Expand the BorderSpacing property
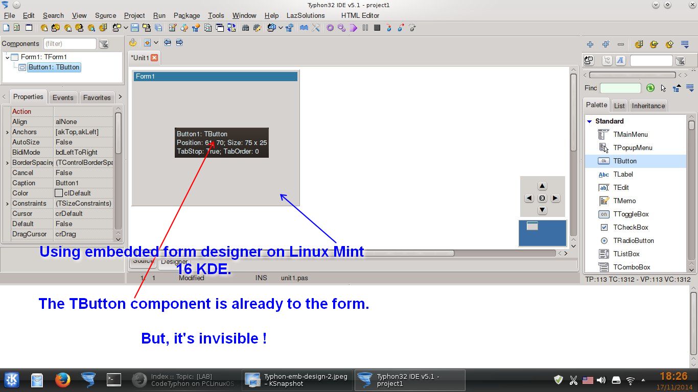The height and width of the screenshot is (392, 698). pos(7,163)
